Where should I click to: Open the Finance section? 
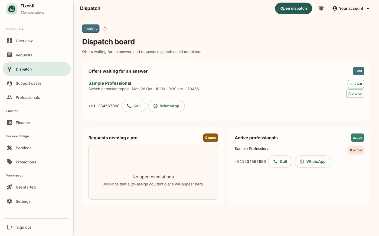(37, 123)
